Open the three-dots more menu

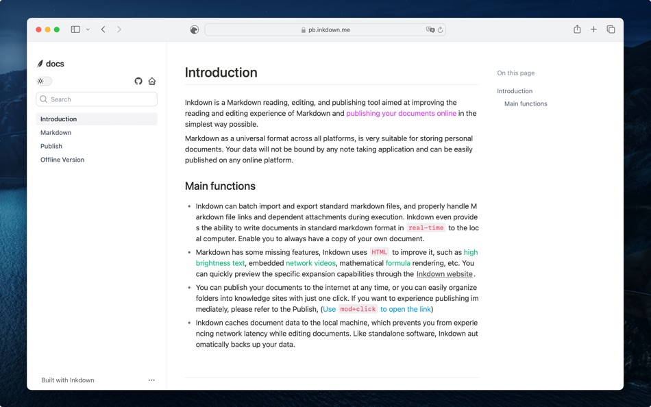click(151, 380)
